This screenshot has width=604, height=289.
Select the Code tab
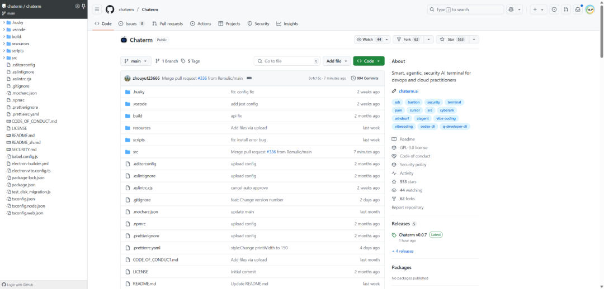point(103,24)
